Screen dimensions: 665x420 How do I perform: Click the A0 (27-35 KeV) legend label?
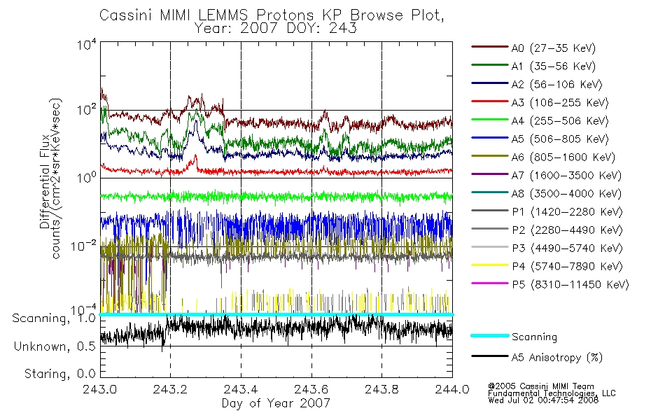[x=553, y=48]
